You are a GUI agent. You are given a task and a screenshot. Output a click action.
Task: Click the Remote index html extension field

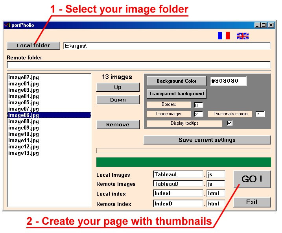tap(216, 203)
